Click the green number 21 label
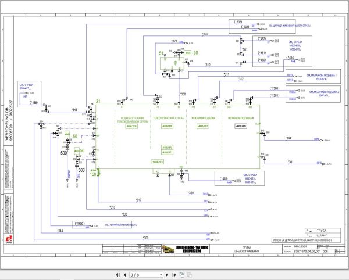This screenshot has width=349, height=280. (x=98, y=101)
